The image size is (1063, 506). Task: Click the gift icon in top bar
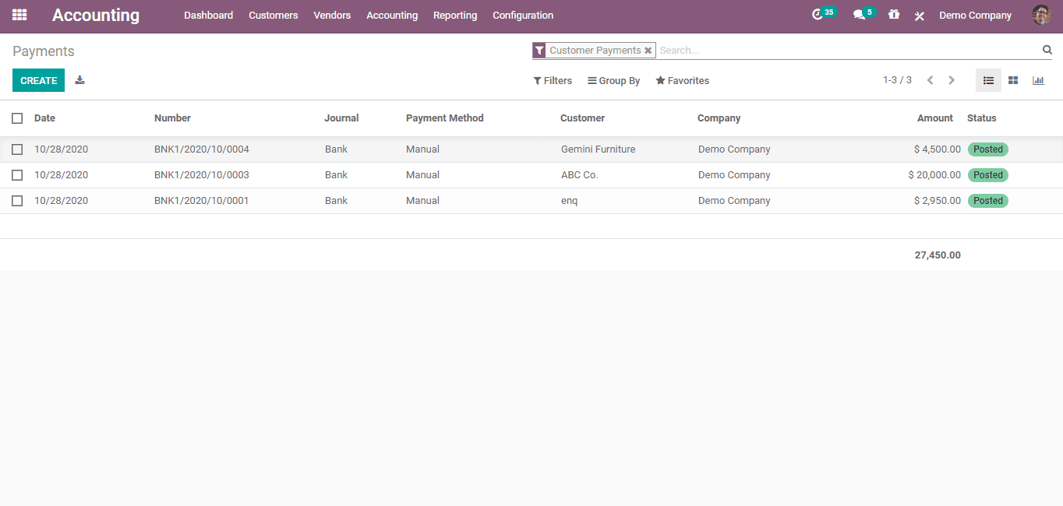(894, 15)
